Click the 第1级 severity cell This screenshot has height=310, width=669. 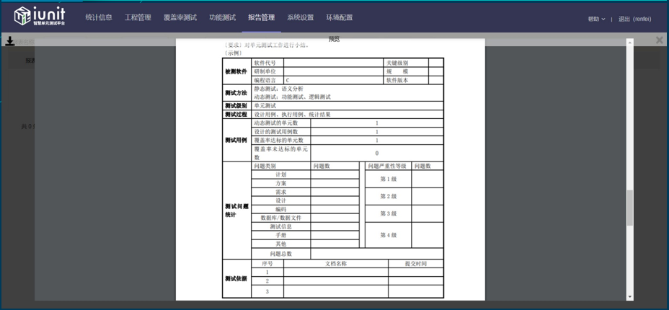tap(389, 179)
